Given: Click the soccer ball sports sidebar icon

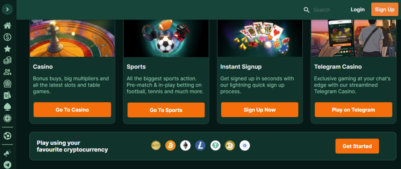Looking at the screenshot, I should coord(7,136).
